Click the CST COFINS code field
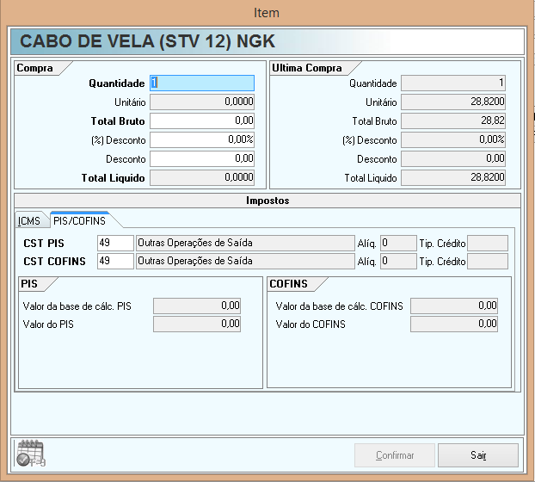535x482 pixels. click(115, 261)
